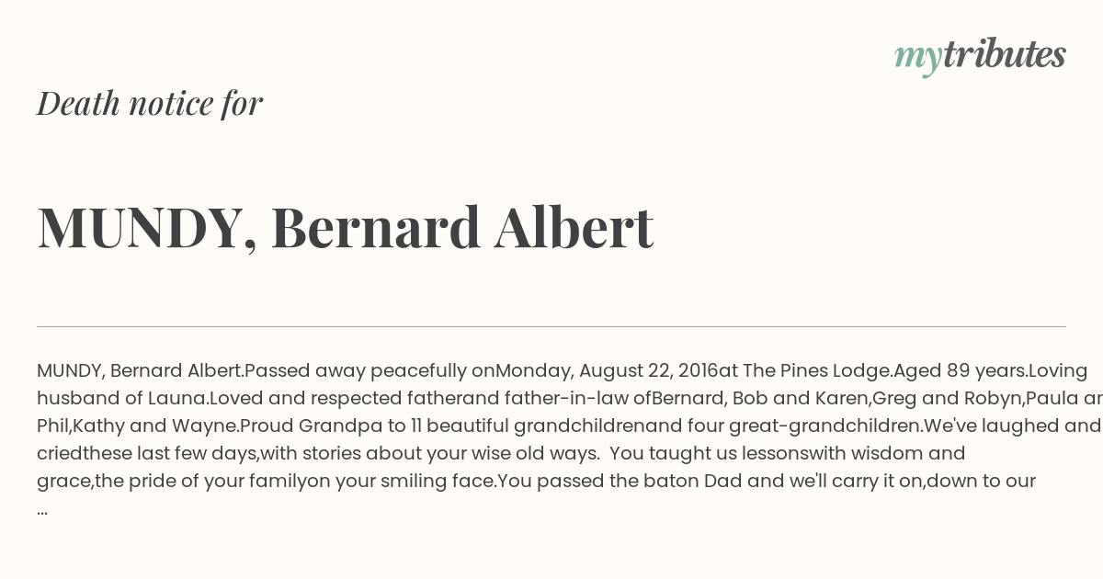Click the horizontal divider line

[551, 326]
